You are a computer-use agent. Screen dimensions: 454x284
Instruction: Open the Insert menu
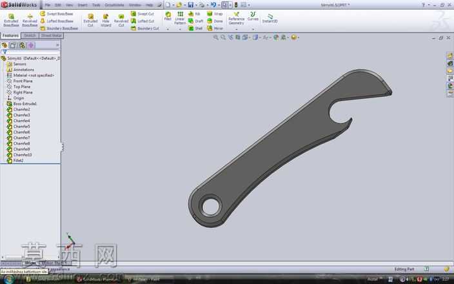(x=83, y=5)
